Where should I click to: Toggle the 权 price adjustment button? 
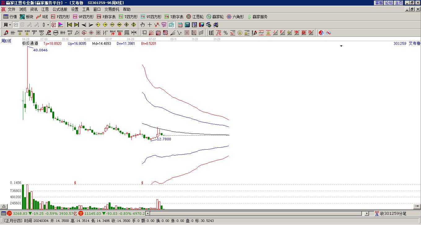(x=54, y=25)
